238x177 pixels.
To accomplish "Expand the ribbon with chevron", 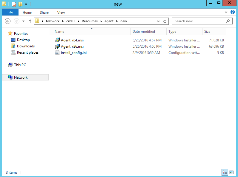I will [x=226, y=12].
